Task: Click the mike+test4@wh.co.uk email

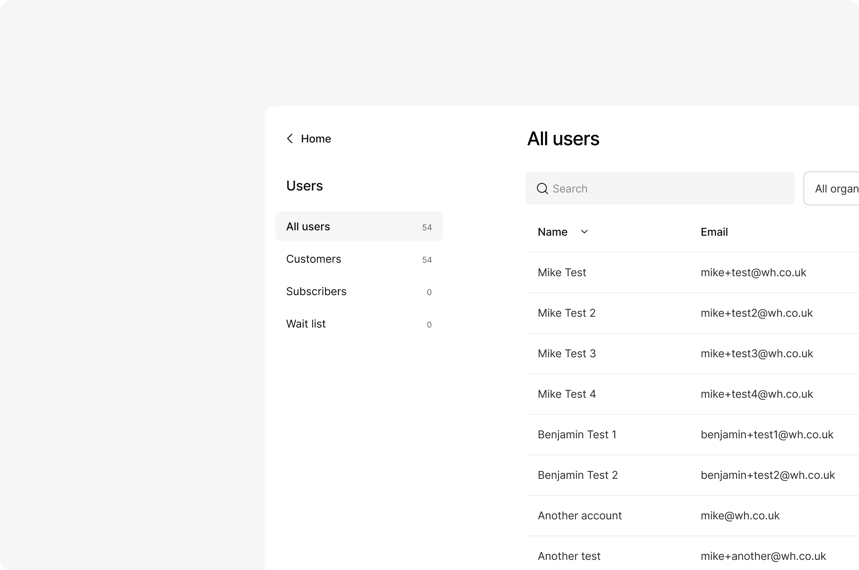Action: tap(756, 394)
